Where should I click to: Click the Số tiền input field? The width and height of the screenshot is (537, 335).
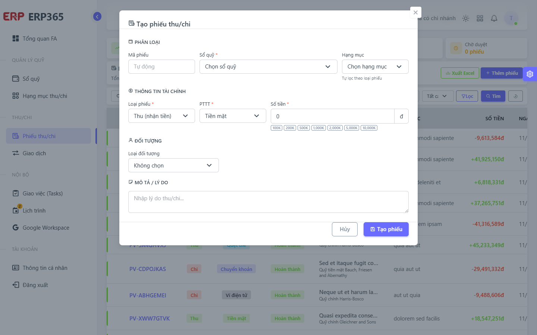pos(333,116)
